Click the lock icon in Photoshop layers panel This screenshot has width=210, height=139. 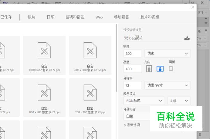[x=199, y=31]
